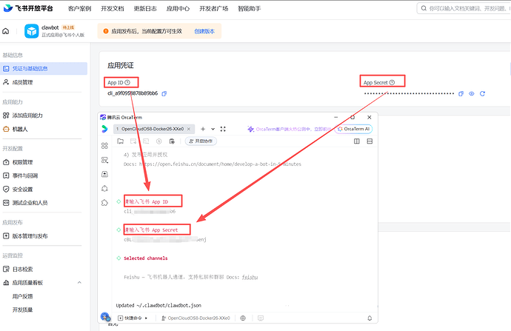Copy the App ID value

[164, 94]
